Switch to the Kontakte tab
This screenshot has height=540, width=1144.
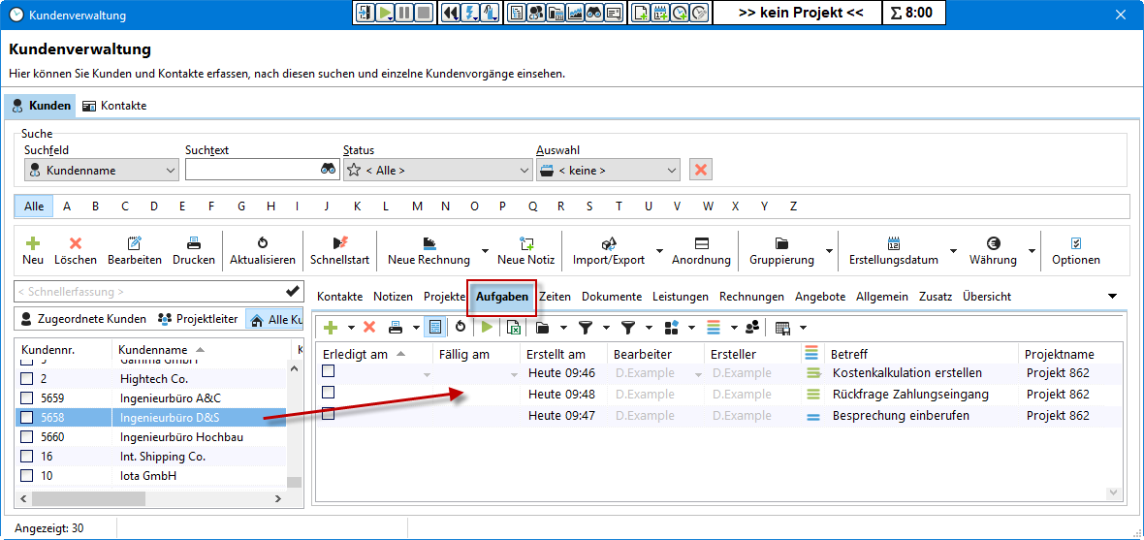[114, 106]
